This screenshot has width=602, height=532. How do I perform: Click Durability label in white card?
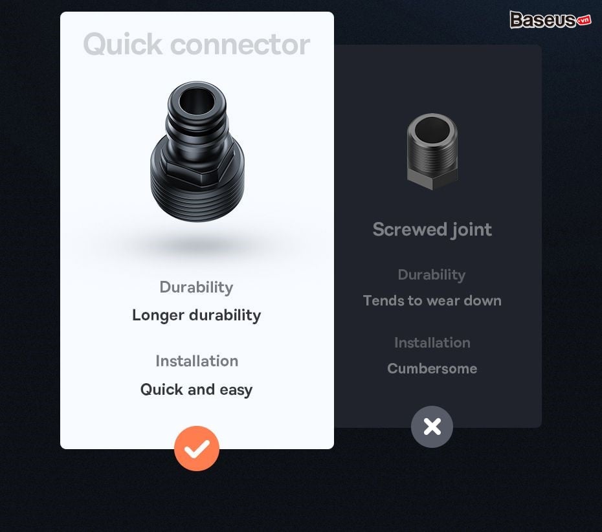click(196, 287)
